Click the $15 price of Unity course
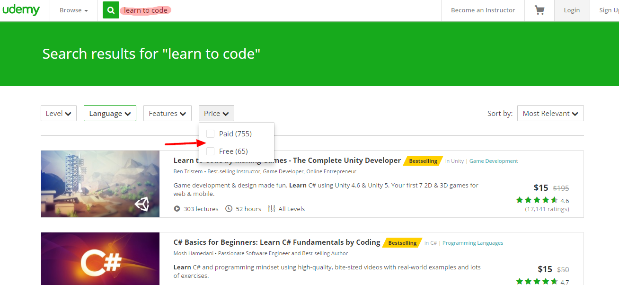619x285 pixels. (x=541, y=187)
